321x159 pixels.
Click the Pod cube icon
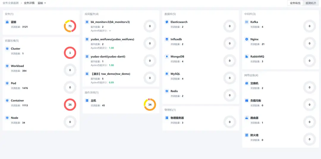pos(7,83)
